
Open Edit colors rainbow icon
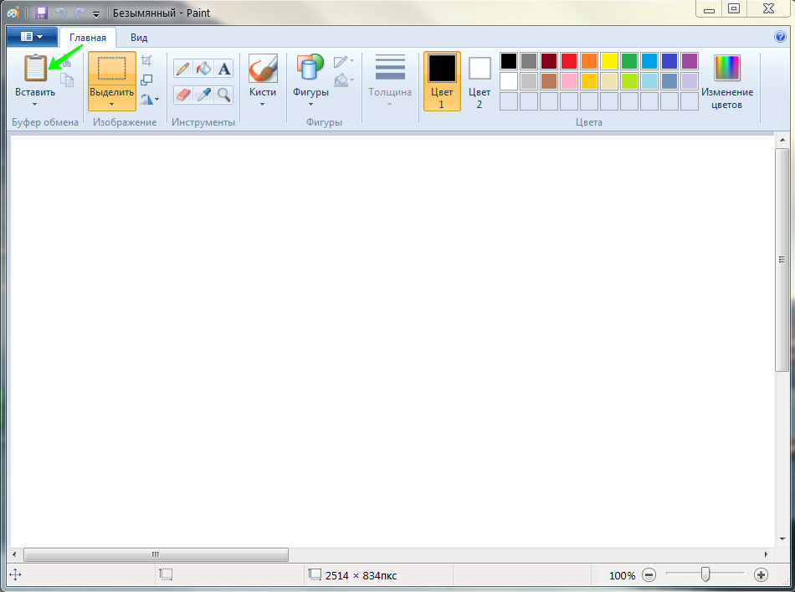click(727, 68)
